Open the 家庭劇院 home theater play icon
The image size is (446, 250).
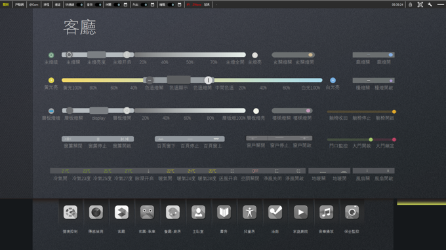click(300, 212)
